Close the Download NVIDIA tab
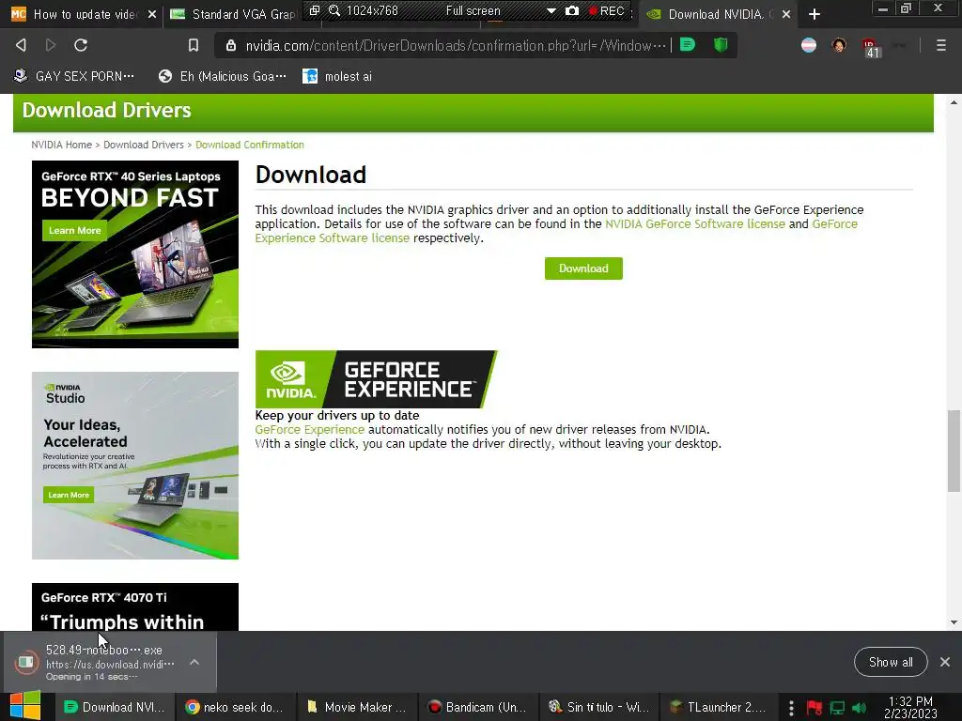962x721 pixels. tap(786, 14)
